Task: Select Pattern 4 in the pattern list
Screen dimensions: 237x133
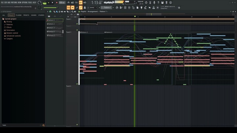Action: [55, 32]
